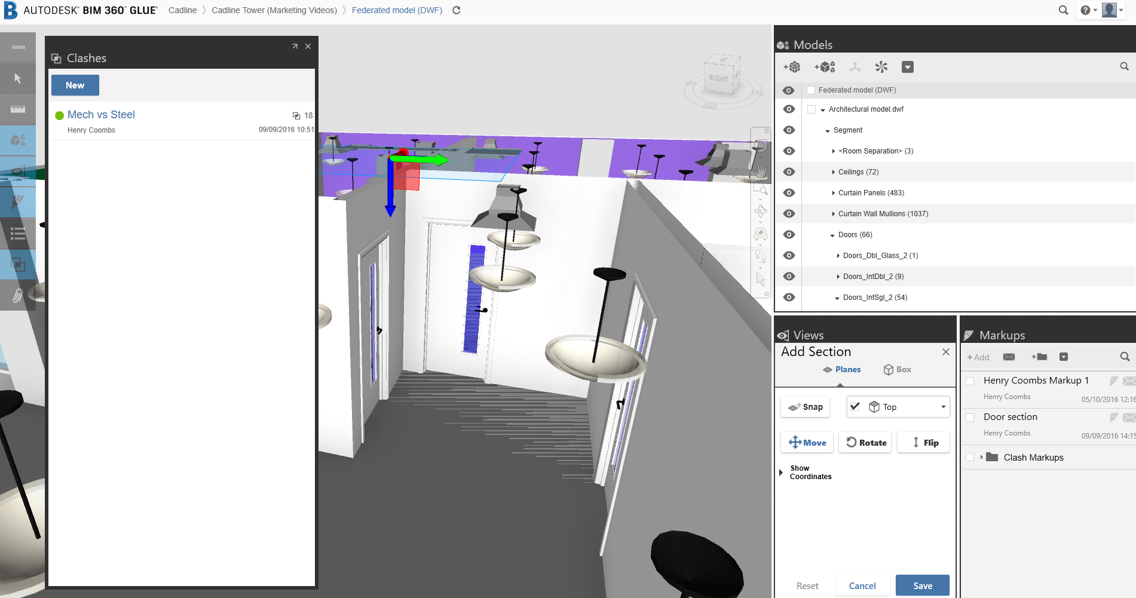Image resolution: width=1136 pixels, height=598 pixels.
Task: Click the Snap button
Action: point(806,407)
